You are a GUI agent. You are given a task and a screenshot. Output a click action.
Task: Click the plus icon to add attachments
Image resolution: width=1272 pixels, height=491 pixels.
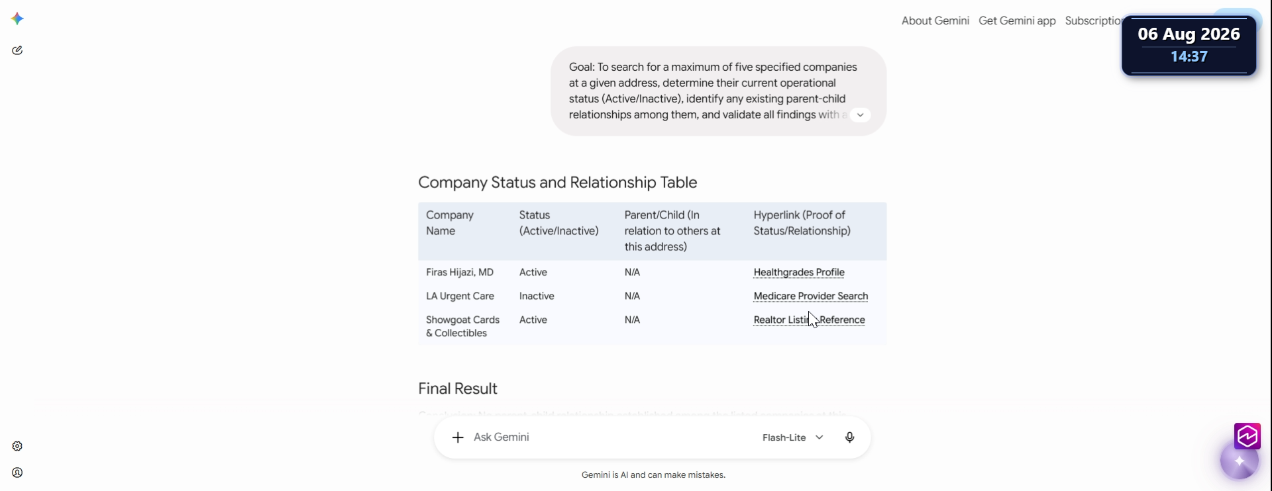(x=458, y=437)
